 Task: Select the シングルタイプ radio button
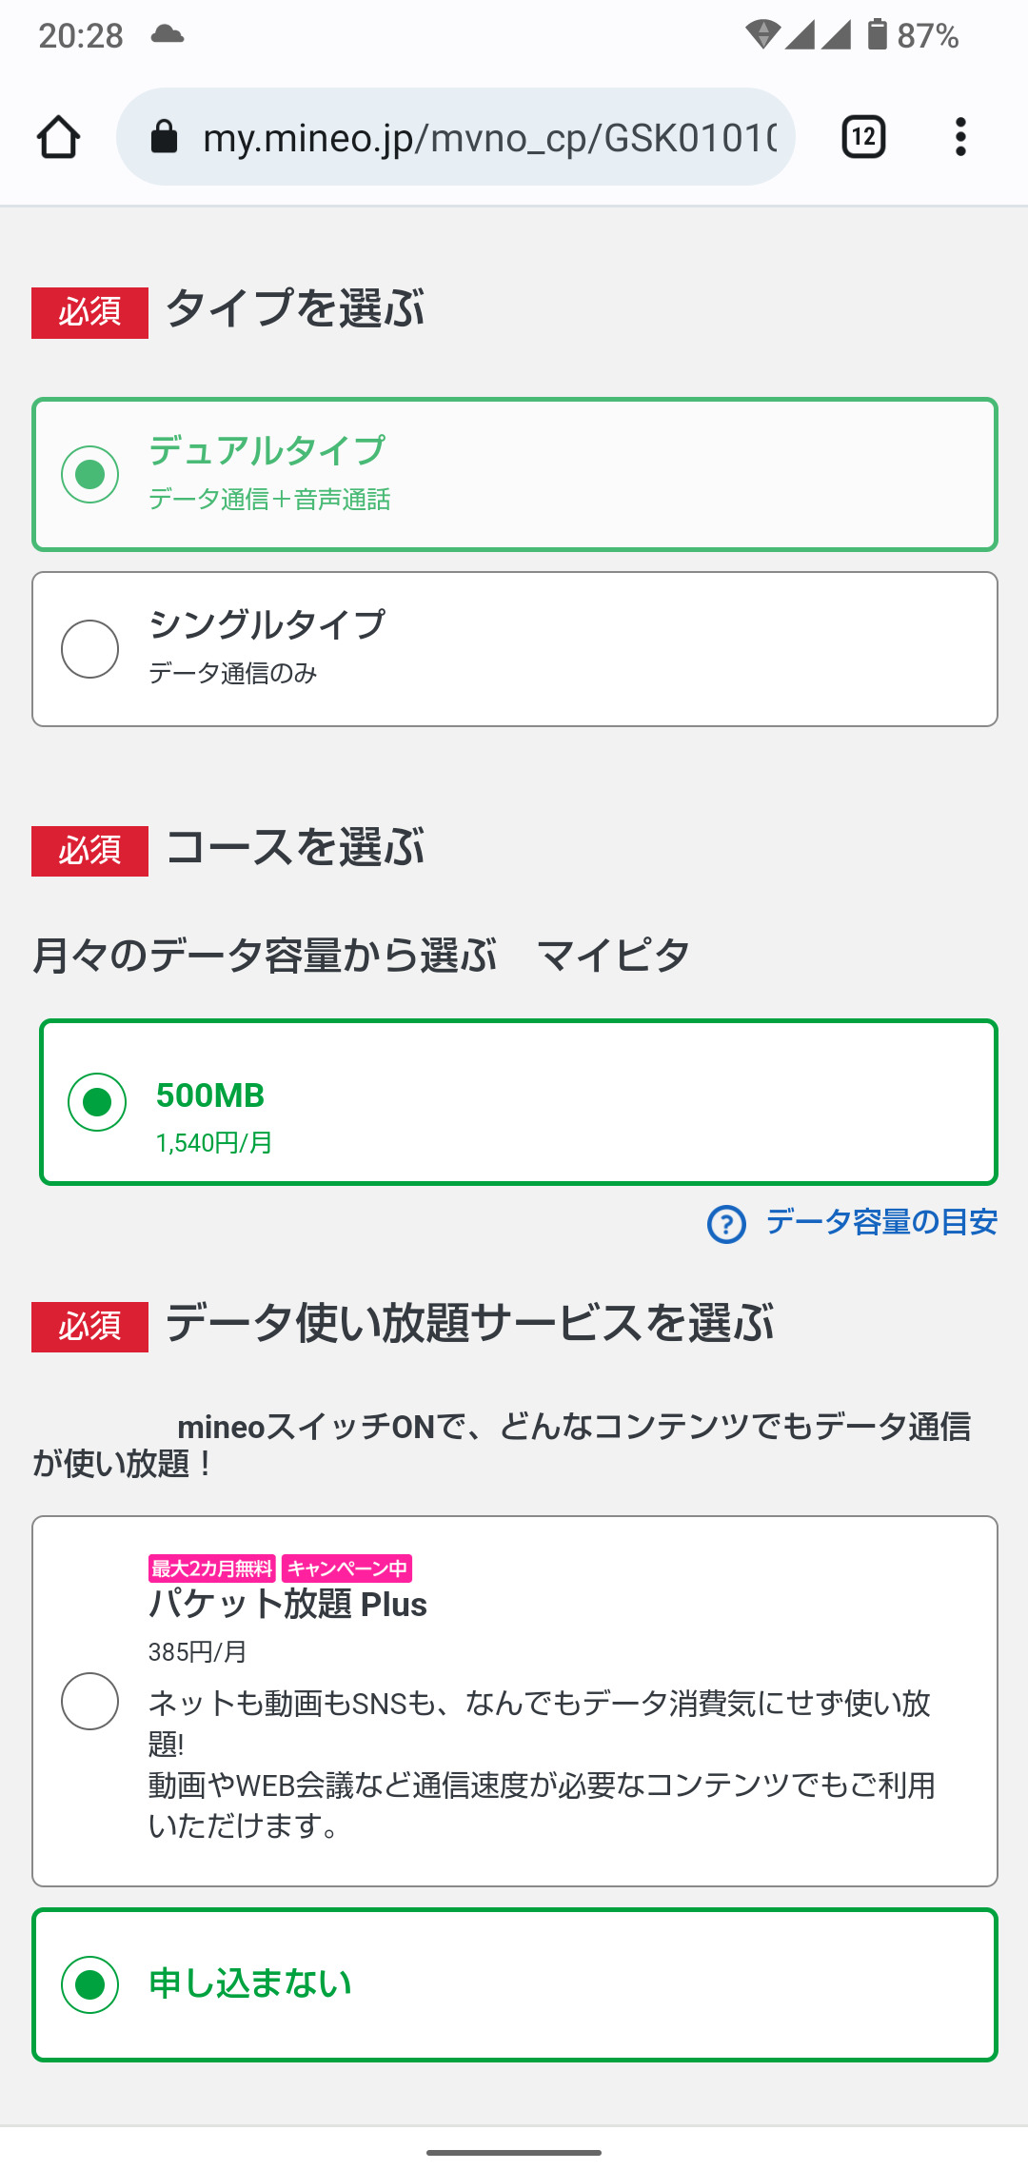point(90,649)
